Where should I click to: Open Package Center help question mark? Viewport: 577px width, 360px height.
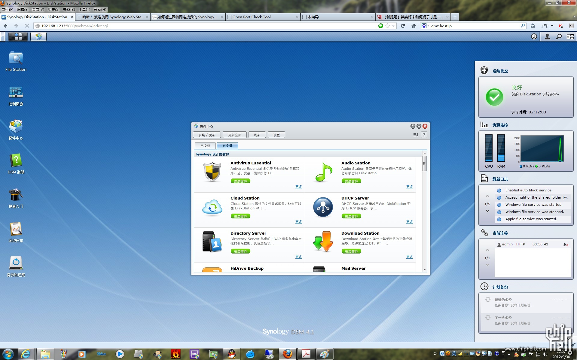click(x=424, y=135)
